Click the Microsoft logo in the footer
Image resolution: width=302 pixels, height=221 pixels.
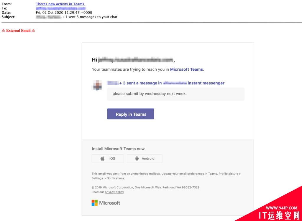click(x=106, y=203)
